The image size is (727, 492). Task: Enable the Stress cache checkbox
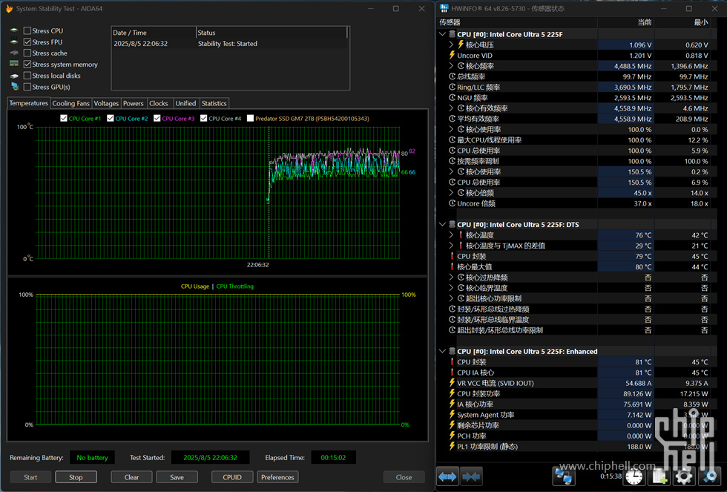[x=27, y=53]
